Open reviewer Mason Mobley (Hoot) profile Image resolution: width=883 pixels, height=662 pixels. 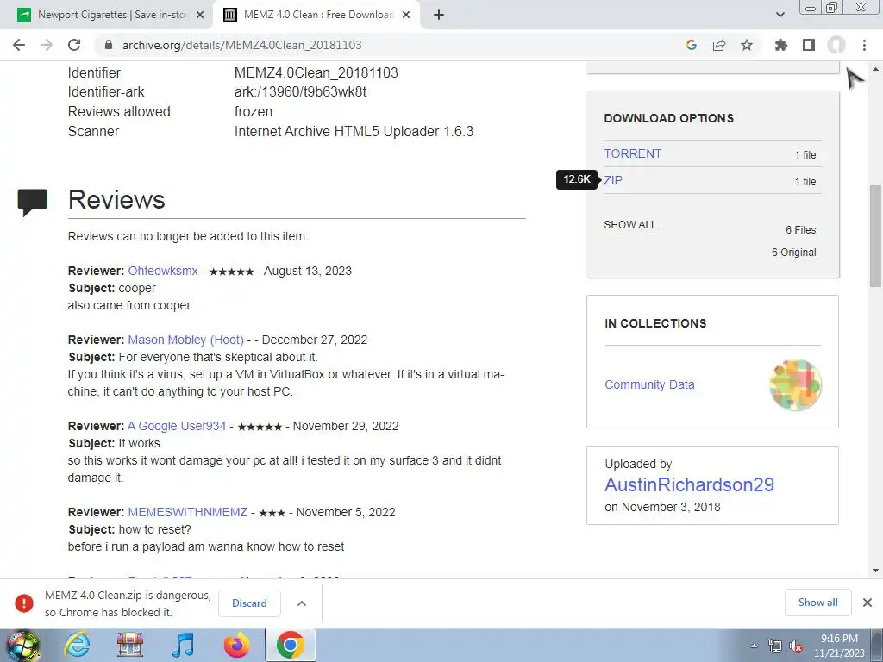(186, 340)
